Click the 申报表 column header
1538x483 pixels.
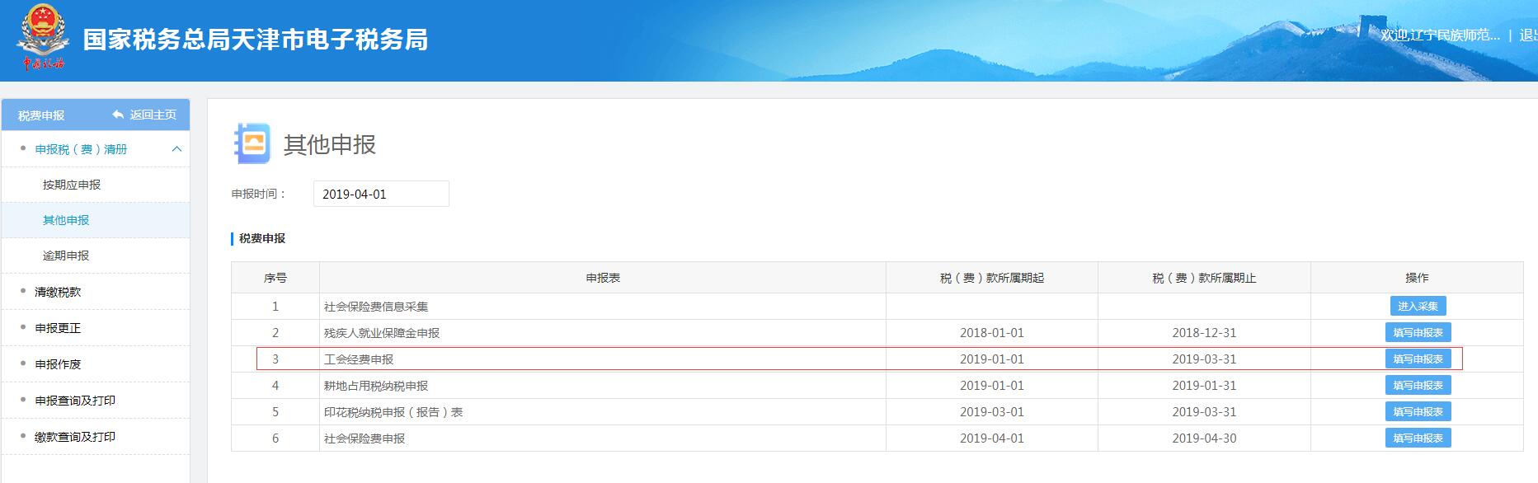click(x=603, y=278)
